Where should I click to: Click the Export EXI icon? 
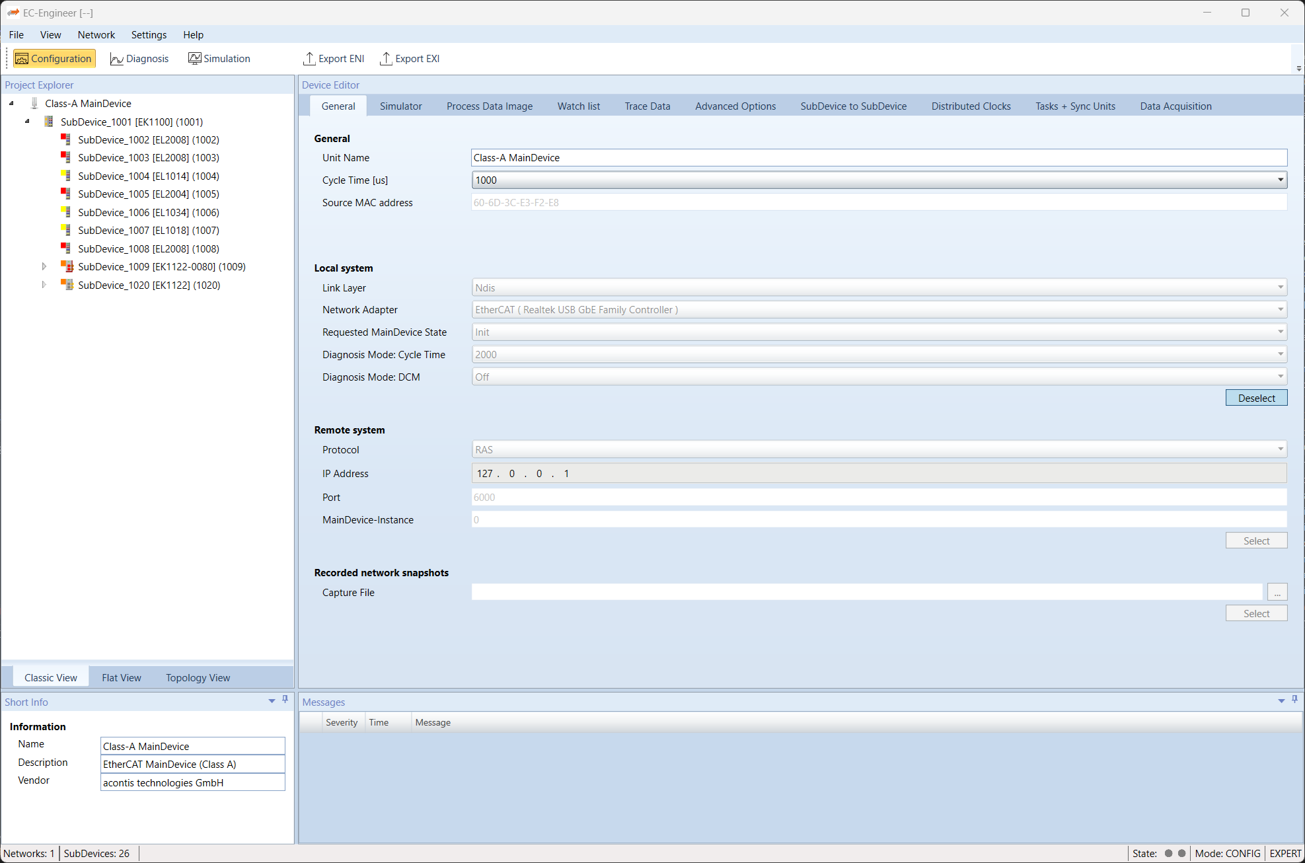(386, 59)
